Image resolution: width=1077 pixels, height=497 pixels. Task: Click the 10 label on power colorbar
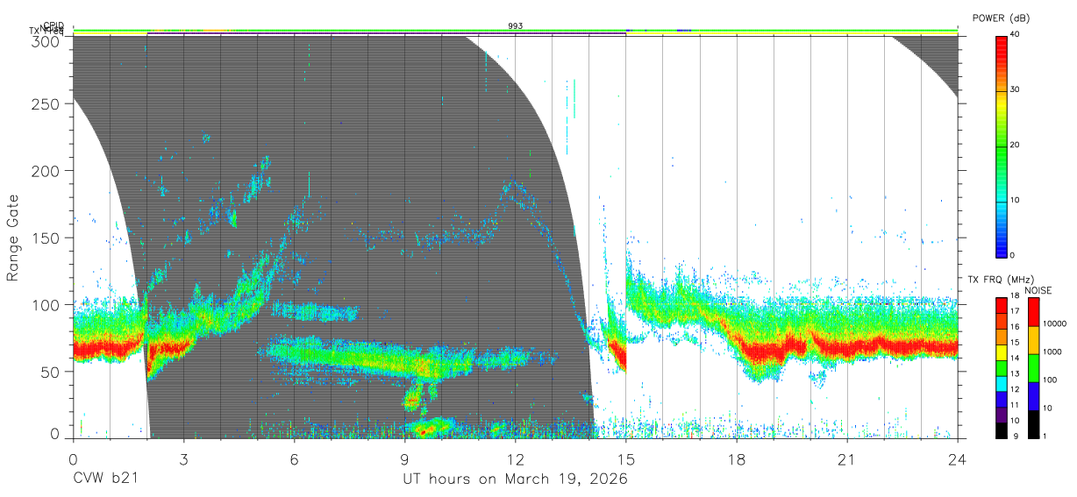coord(1016,200)
